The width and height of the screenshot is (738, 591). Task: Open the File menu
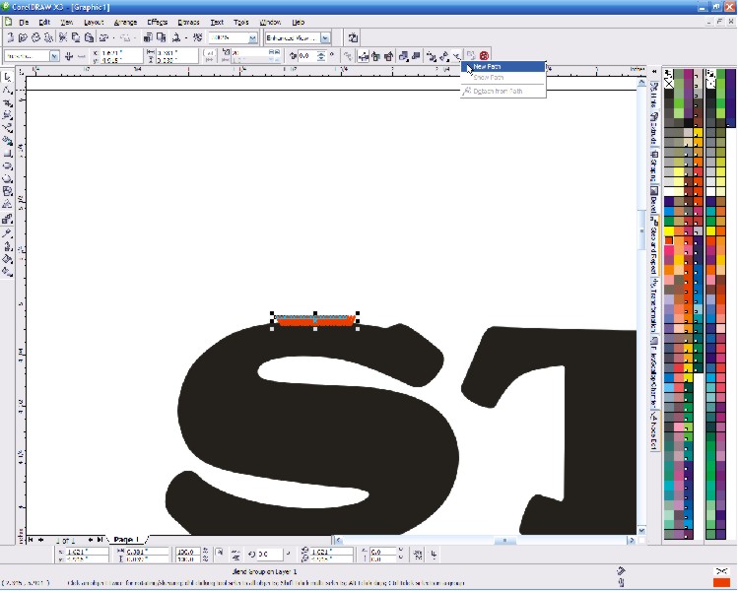pyautogui.click(x=24, y=22)
